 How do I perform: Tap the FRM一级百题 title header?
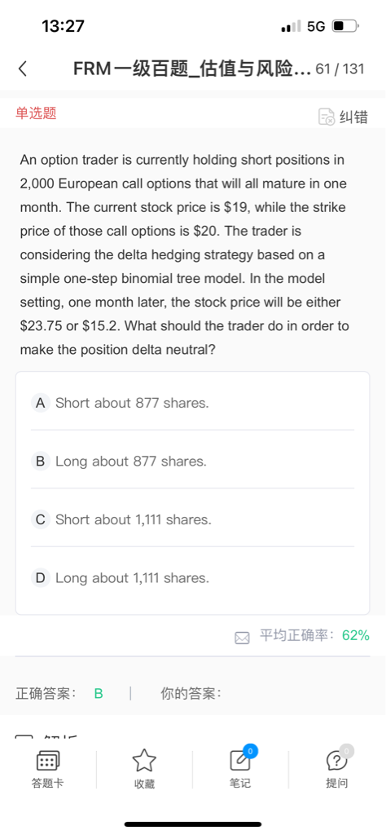pyautogui.click(x=192, y=69)
